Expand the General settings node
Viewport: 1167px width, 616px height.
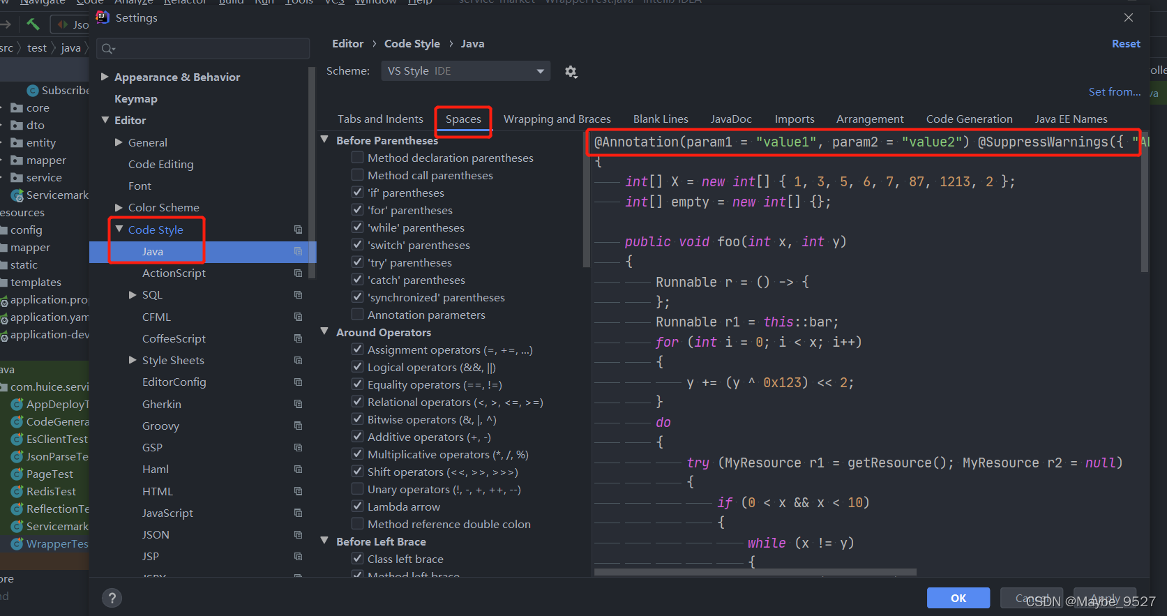(x=119, y=142)
